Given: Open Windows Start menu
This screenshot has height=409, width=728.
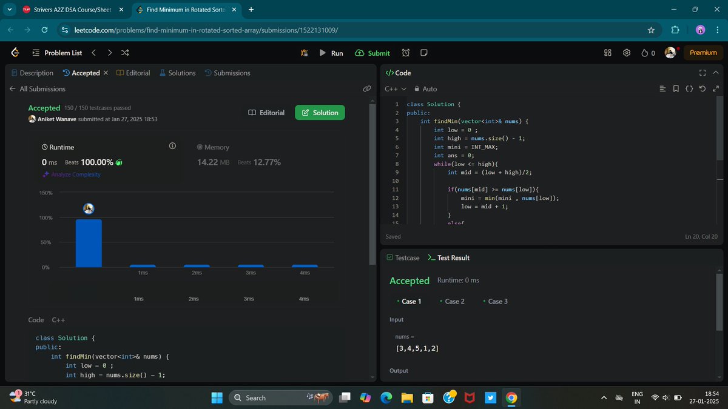Looking at the screenshot, I should [x=217, y=397].
